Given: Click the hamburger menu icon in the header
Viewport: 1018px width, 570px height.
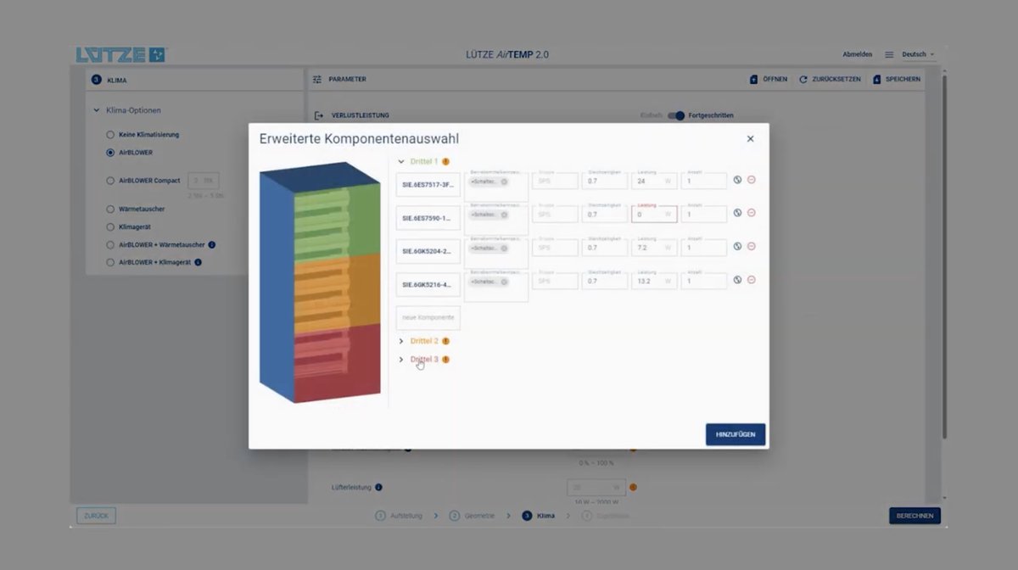Looking at the screenshot, I should pyautogui.click(x=889, y=54).
